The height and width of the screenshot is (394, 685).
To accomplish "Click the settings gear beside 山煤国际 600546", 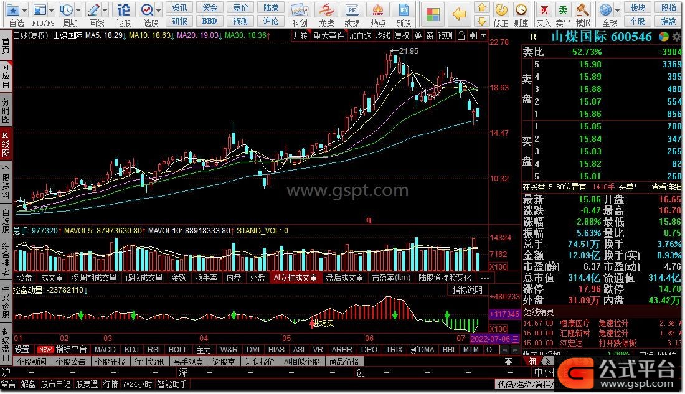I will (x=677, y=37).
